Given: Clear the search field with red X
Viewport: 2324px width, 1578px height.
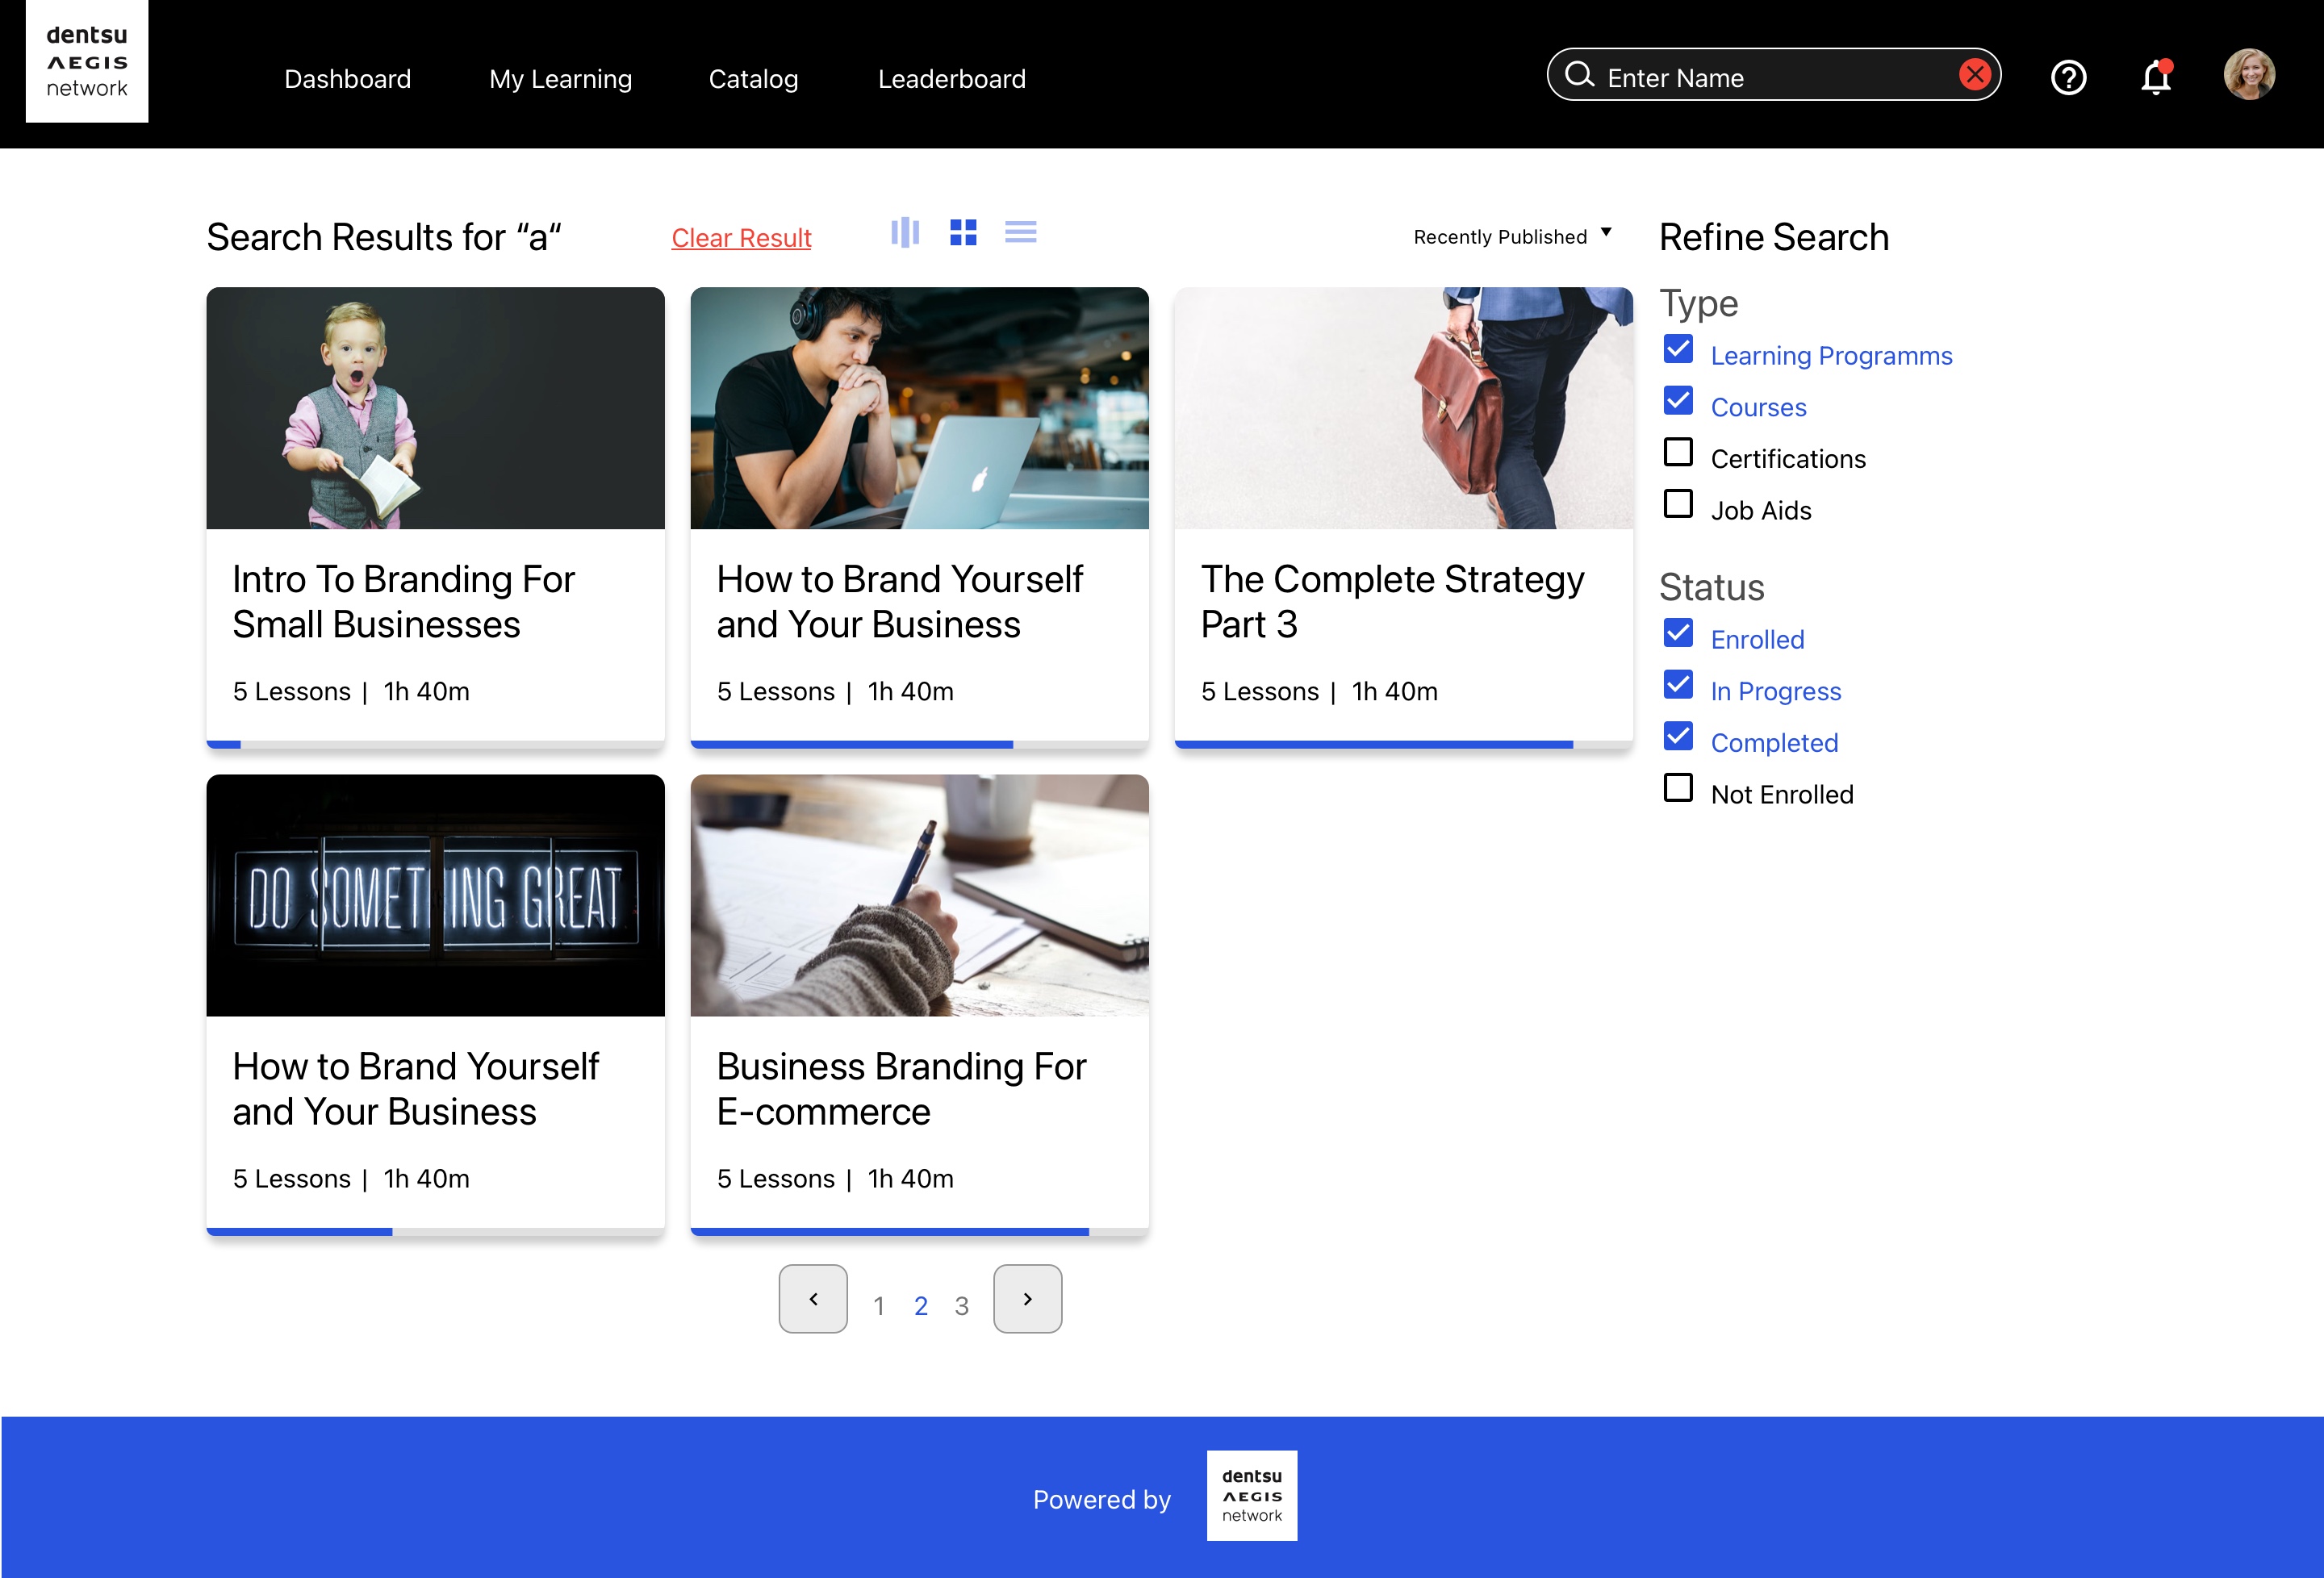Looking at the screenshot, I should pos(1975,75).
